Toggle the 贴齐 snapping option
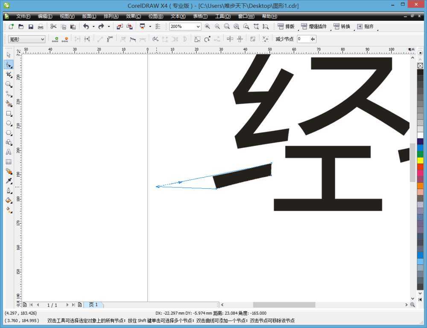This screenshot has height=328, width=427. (367, 26)
